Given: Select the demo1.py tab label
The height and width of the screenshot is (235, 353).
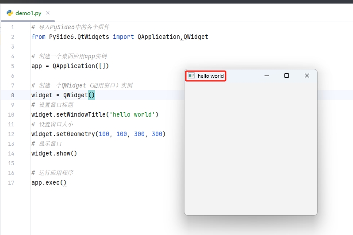Looking at the screenshot, I should click(x=28, y=13).
